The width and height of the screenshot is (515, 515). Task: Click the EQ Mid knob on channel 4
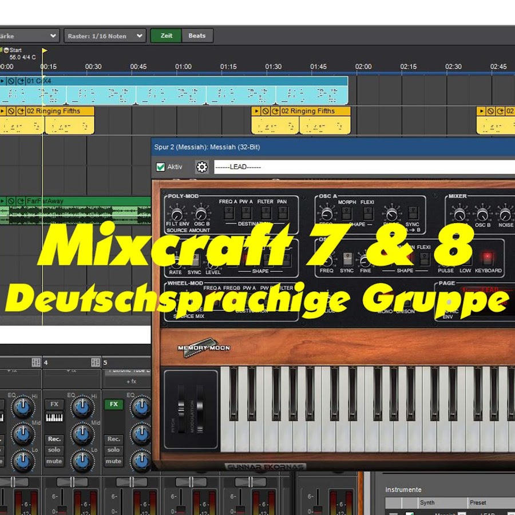[x=82, y=434]
